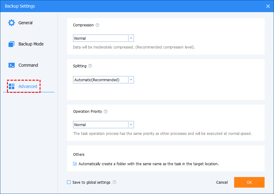Switch to the General settings tab
The width and height of the screenshot is (274, 194).
click(26, 23)
